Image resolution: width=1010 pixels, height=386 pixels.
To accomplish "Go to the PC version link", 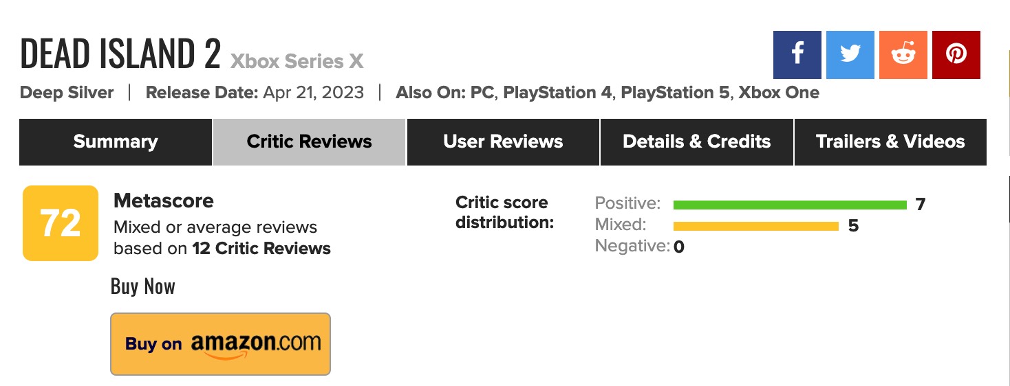I will [482, 93].
